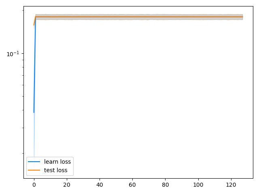Image resolution: width=259 pixels, height=194 pixels.
Task: Click the x-axis tick label 120
Action: click(231, 185)
